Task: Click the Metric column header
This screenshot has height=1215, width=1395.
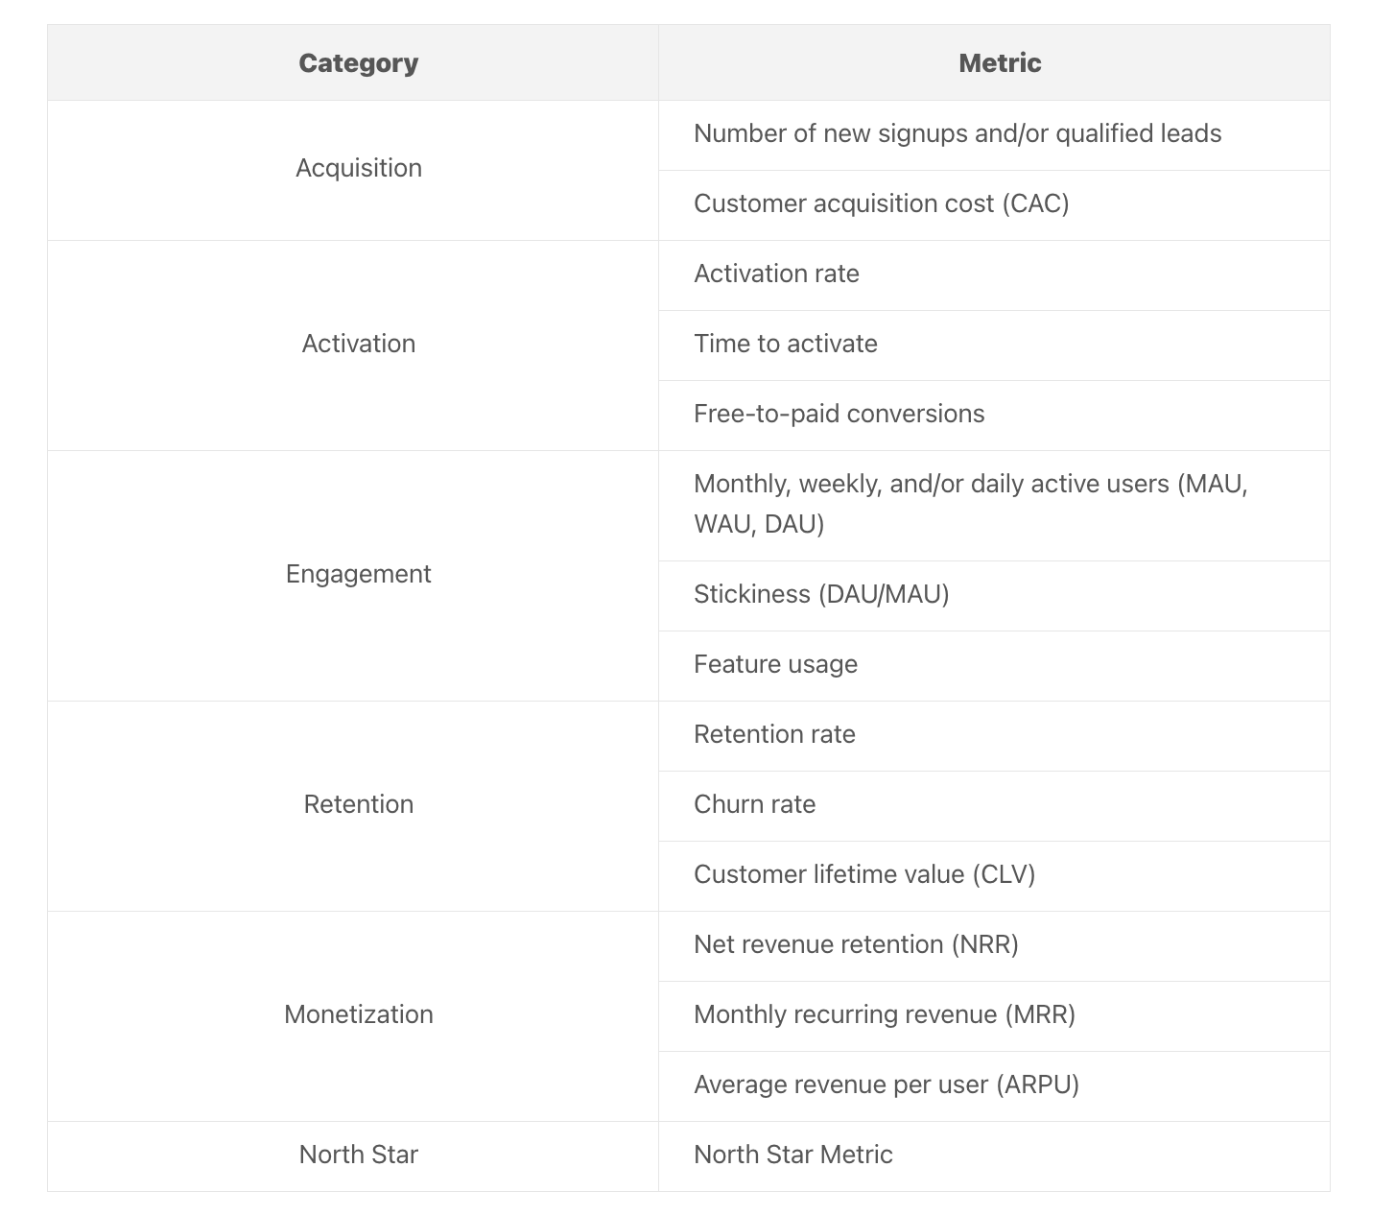Action: click(1000, 63)
